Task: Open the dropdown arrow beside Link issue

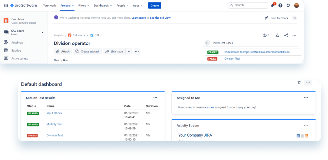Action: click(129, 51)
